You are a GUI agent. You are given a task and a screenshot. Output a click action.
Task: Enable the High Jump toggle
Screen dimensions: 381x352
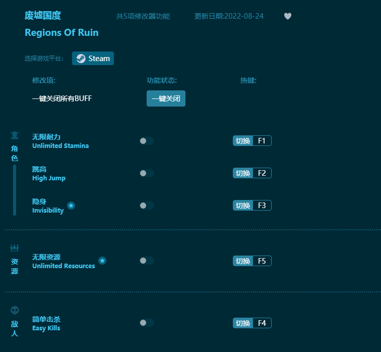[x=147, y=173]
